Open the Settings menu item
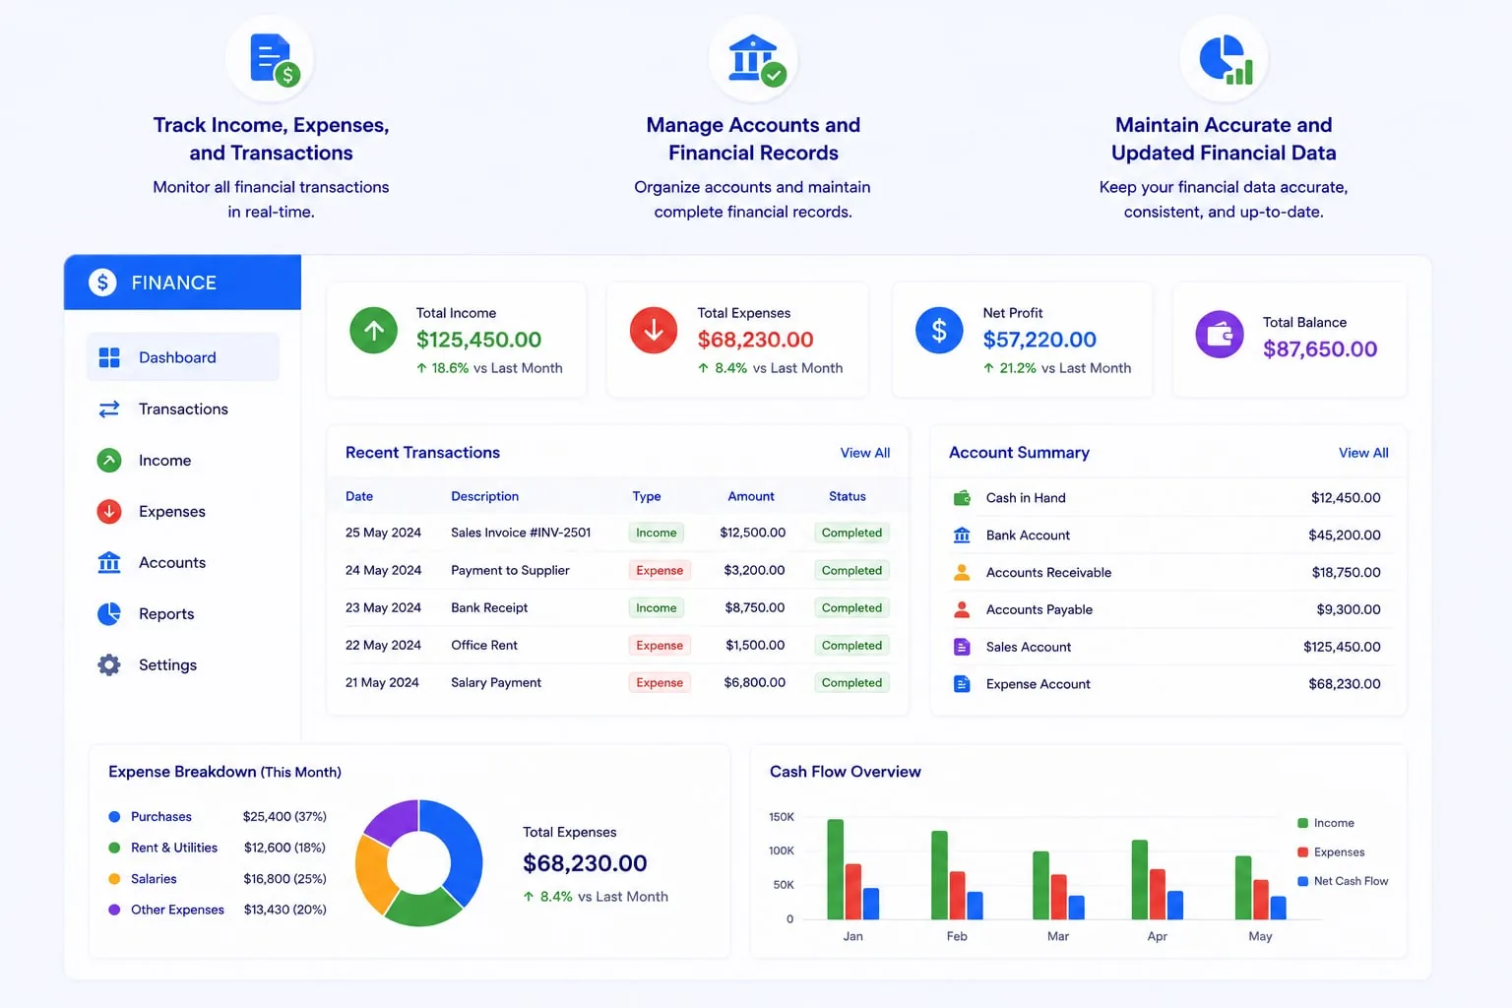1512x1008 pixels. pos(183,664)
